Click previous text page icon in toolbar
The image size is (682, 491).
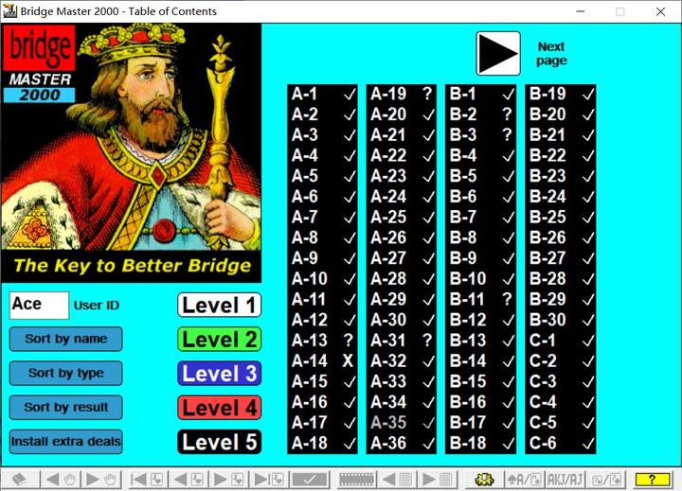(x=397, y=480)
